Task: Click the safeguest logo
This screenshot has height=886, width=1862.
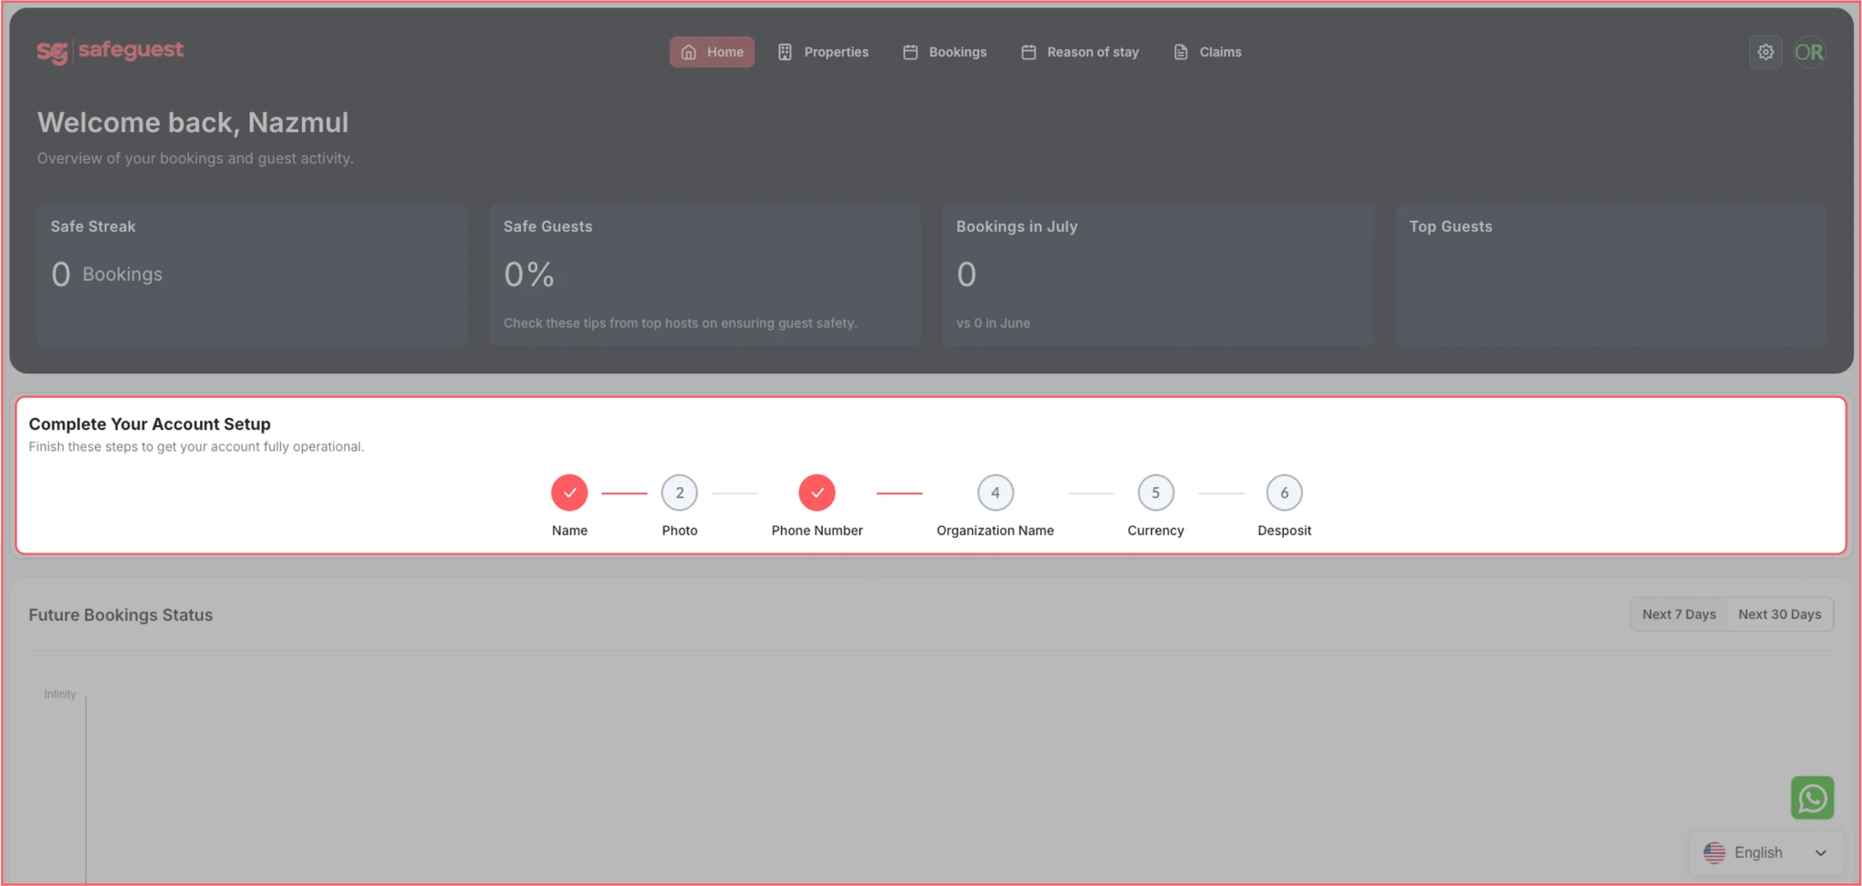Action: tap(110, 52)
